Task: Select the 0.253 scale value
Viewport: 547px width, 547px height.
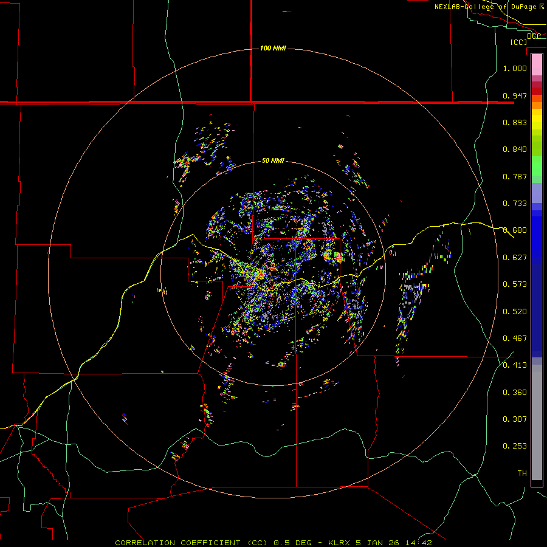Action: click(x=515, y=446)
